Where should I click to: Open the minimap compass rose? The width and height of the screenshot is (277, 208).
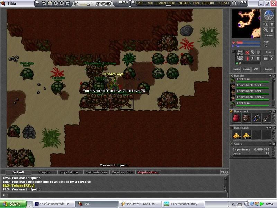click(x=269, y=15)
